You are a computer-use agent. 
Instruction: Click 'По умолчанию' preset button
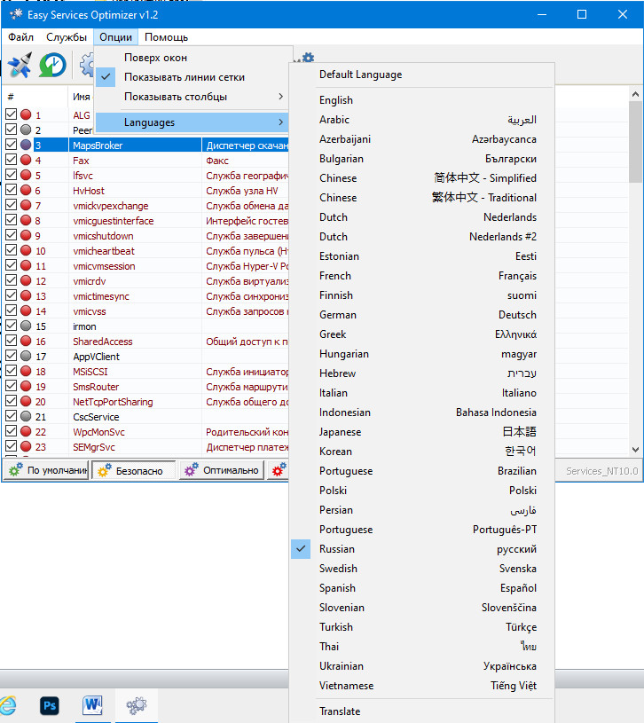pos(46,470)
